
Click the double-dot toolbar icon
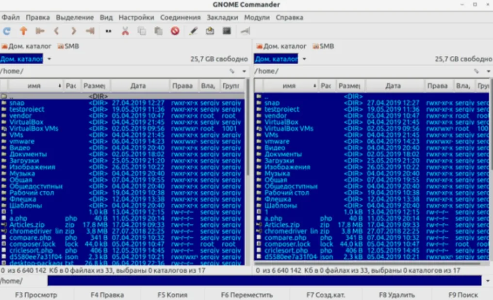(108, 31)
